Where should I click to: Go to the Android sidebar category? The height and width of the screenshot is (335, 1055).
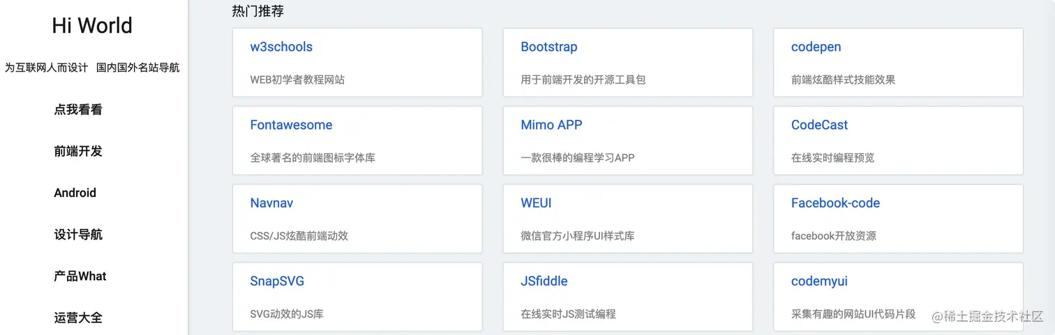[75, 193]
